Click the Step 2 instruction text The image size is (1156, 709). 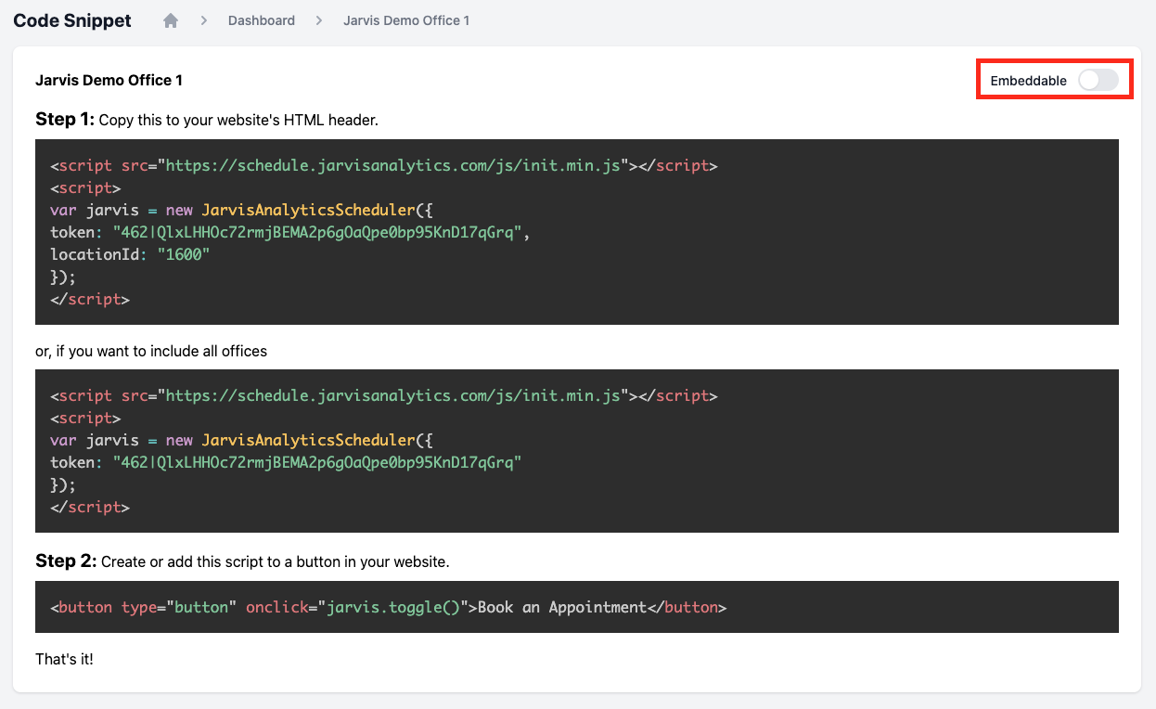(x=242, y=561)
